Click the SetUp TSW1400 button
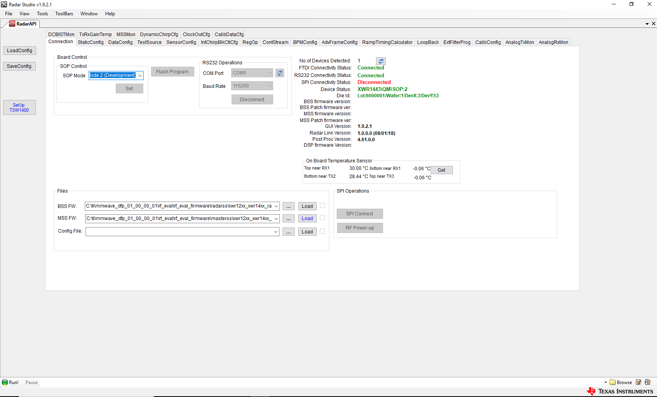The width and height of the screenshot is (657, 397). 19,107
